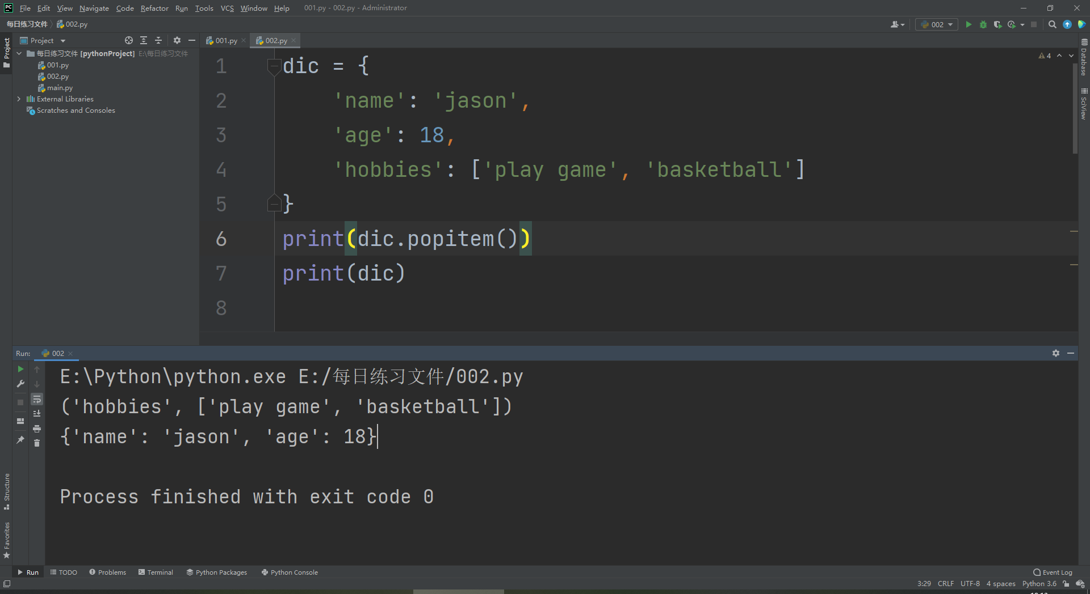Open the CRLF line separator selector
The image size is (1090, 594).
pyautogui.click(x=946, y=584)
